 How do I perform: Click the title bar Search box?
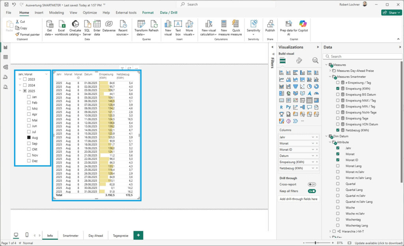coord(227,4)
